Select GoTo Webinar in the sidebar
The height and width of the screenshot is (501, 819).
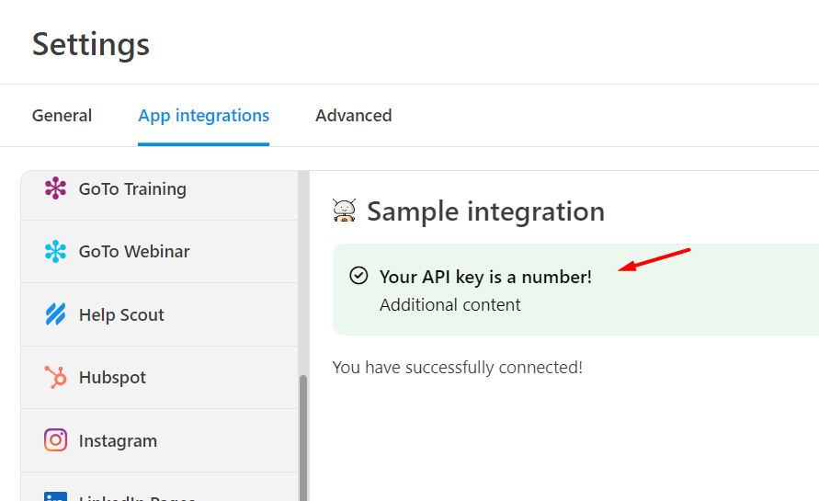(x=134, y=252)
